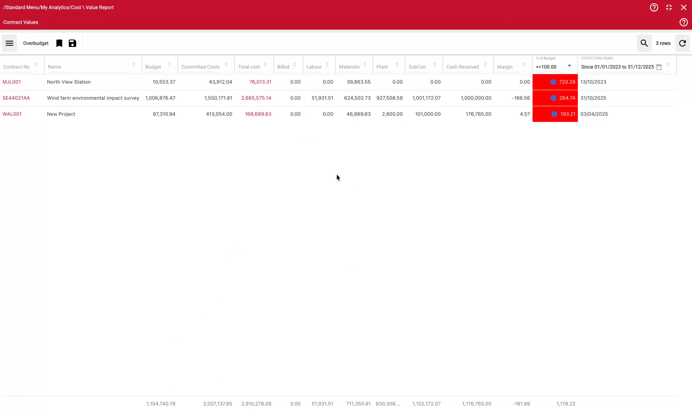Screen dimensions: 692x411
Task: Open contract SE44021AA
Action: pos(16,98)
